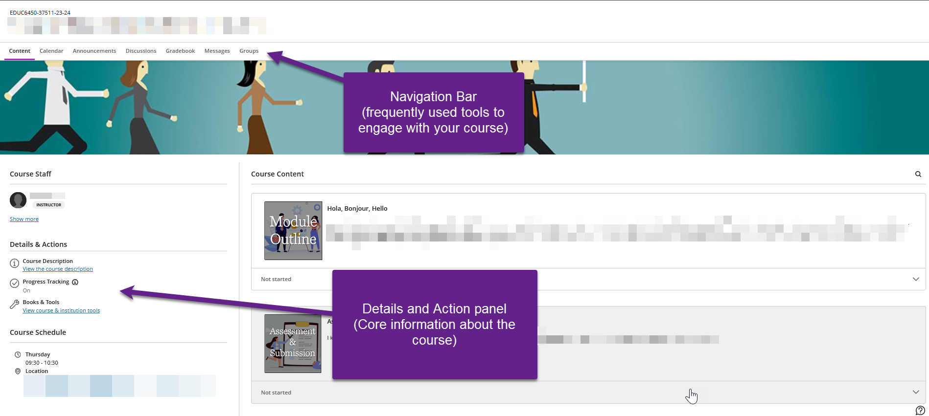Click the Module Outline thumbnail image

pos(293,230)
